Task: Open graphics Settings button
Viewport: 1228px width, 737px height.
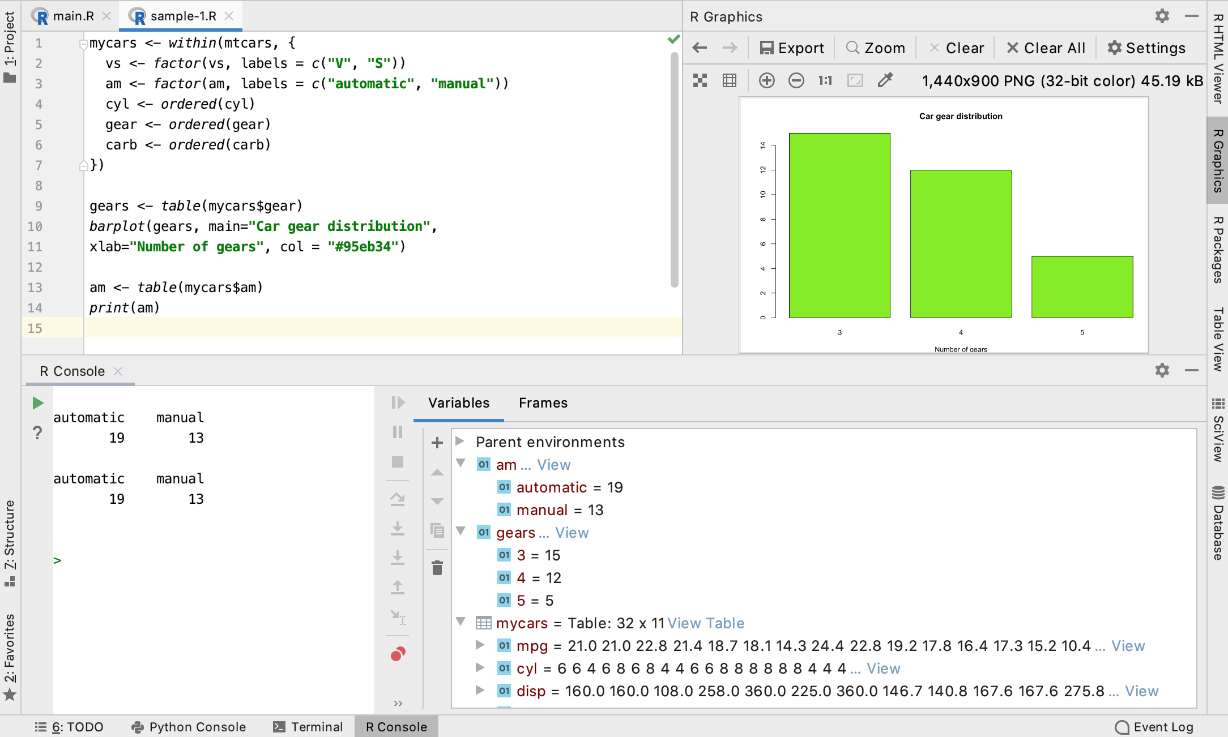Action: [x=1146, y=48]
